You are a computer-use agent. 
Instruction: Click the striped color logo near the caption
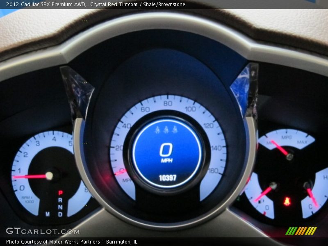pyautogui.click(x=301, y=231)
